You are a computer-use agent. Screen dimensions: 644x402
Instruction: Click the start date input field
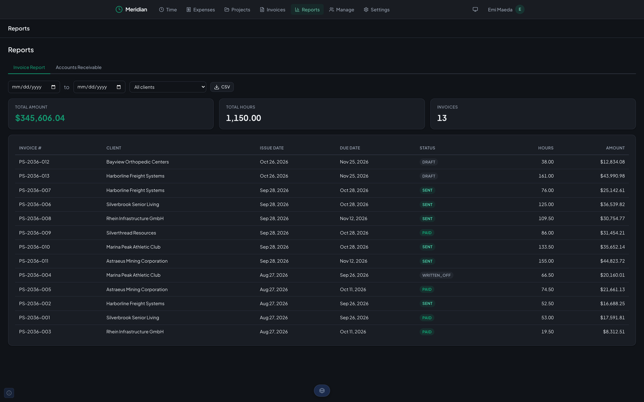coord(34,87)
